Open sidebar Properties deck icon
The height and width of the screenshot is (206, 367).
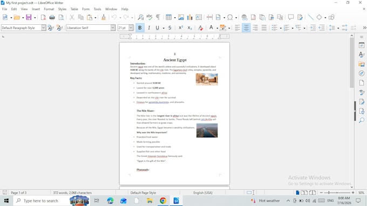click(362, 45)
